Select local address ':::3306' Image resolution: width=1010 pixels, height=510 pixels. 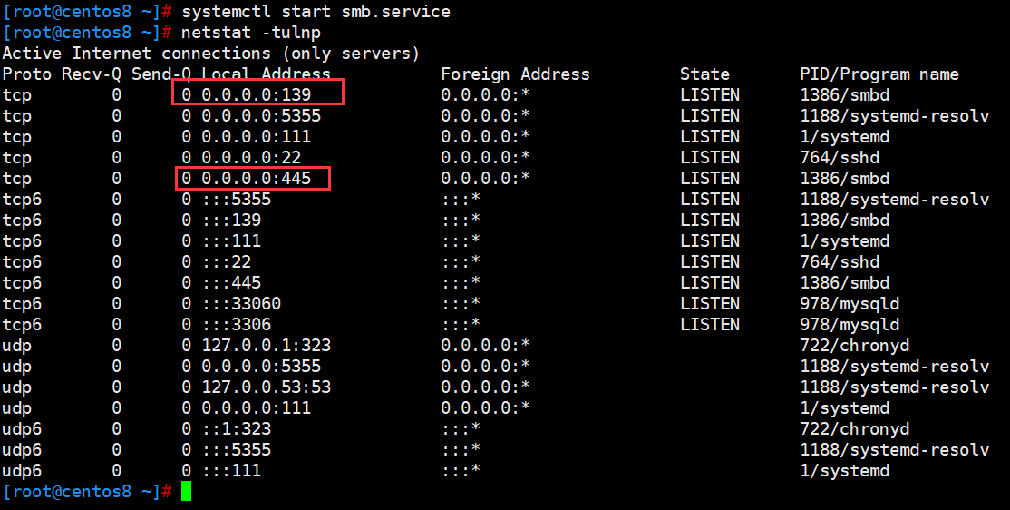[x=237, y=324]
